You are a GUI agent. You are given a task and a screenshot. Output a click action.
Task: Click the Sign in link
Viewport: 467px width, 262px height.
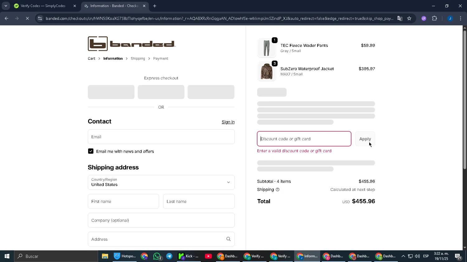[228, 122]
